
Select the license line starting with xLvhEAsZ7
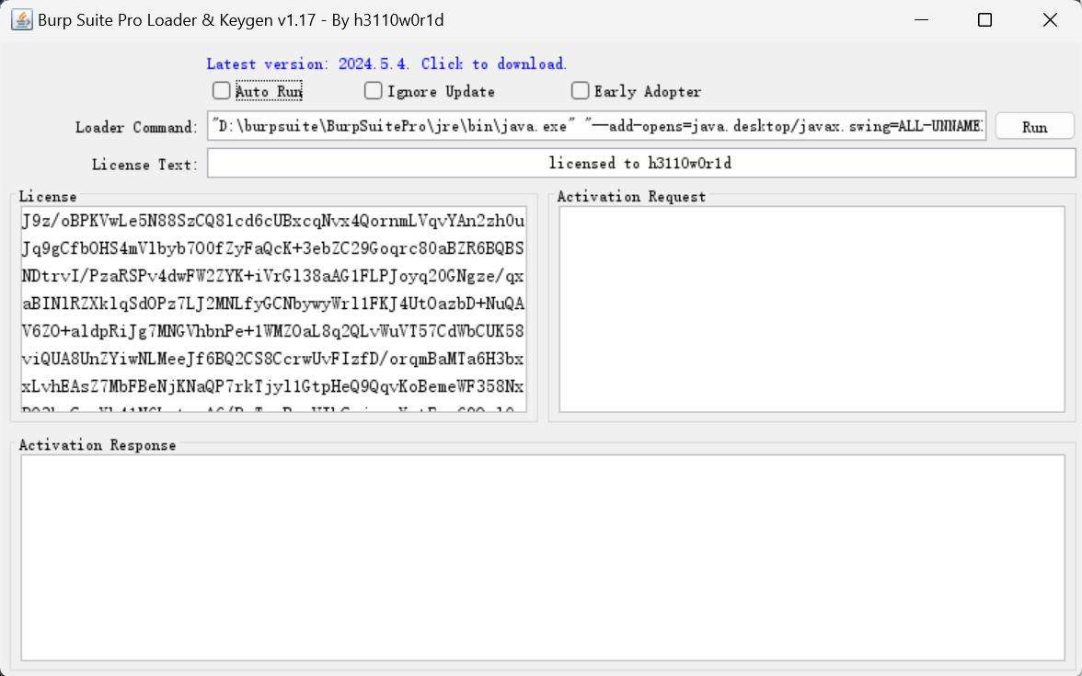273,386
